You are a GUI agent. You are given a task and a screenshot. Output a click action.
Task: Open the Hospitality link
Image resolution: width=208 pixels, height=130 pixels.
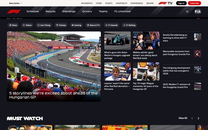(122, 3)
